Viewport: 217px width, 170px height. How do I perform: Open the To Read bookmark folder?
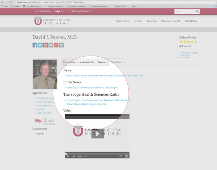16,6
